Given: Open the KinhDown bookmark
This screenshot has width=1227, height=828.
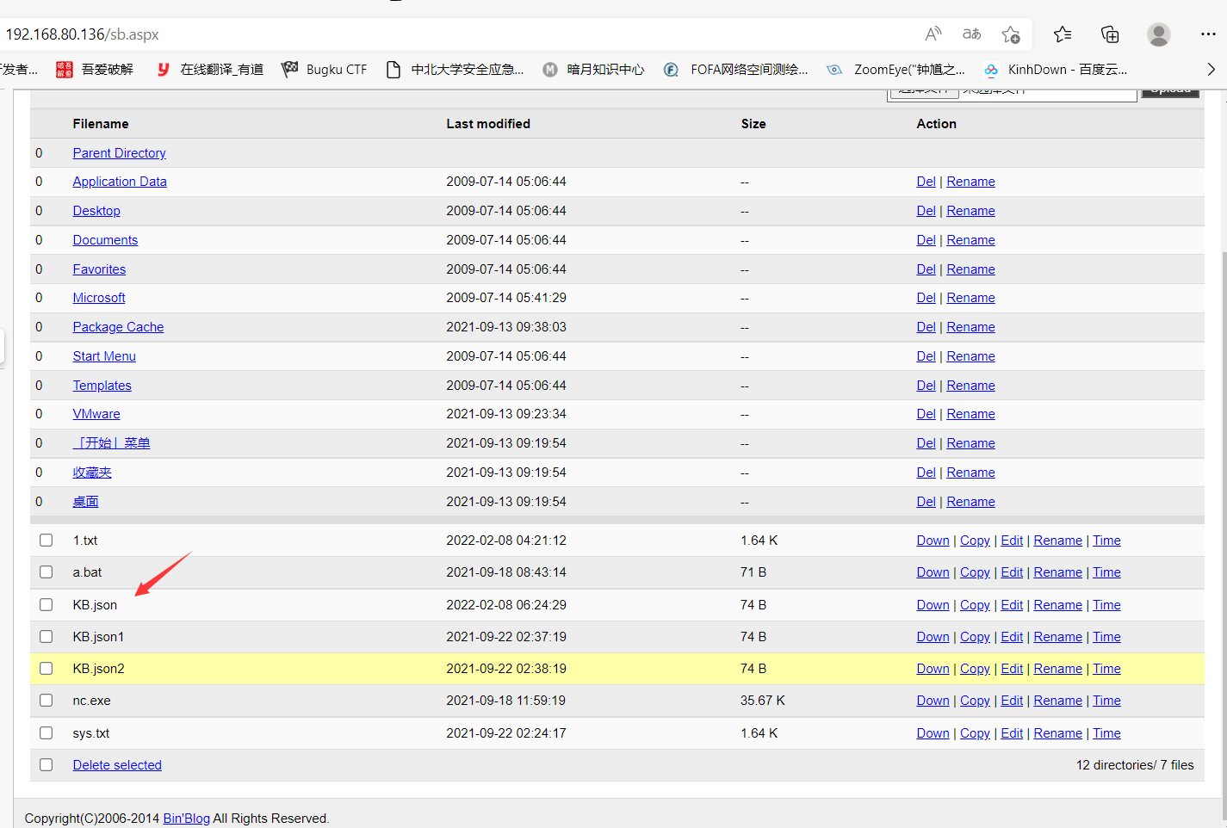Looking at the screenshot, I should (1056, 70).
